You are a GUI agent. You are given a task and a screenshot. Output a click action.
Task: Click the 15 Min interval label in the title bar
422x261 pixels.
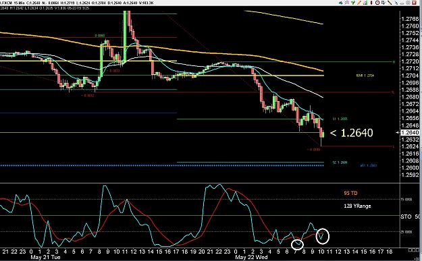click(19, 3)
